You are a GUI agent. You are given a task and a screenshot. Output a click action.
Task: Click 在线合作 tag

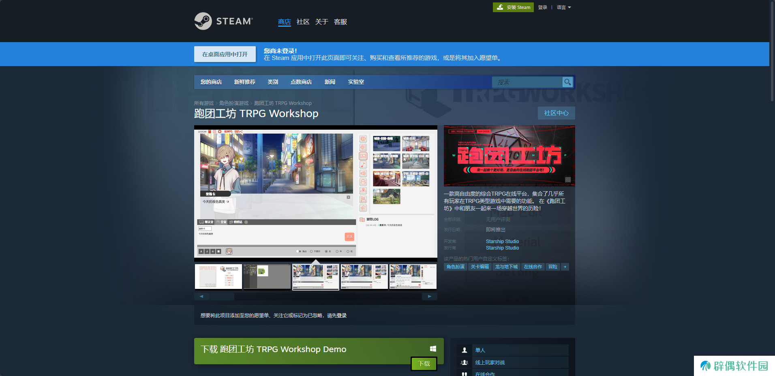click(x=533, y=267)
